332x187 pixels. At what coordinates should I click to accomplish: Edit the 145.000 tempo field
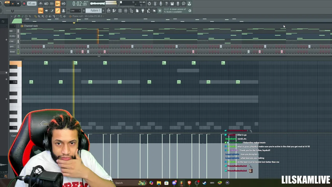tap(32, 4)
